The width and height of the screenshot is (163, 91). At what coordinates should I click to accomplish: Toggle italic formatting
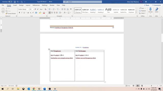pos(22,13)
